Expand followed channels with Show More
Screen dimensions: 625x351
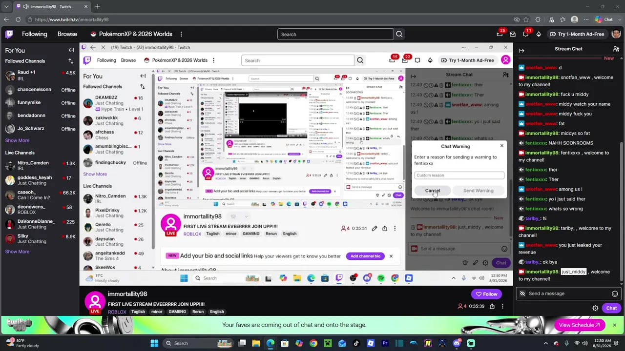pos(17,140)
